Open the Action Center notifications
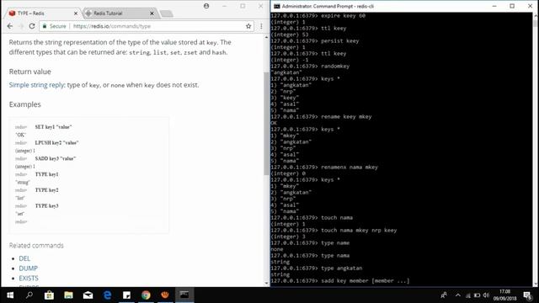 point(528,295)
